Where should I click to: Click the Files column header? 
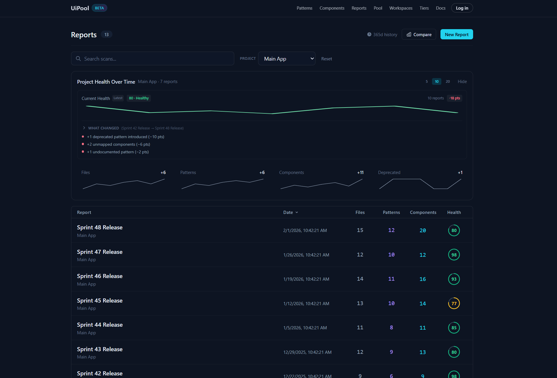(x=360, y=212)
